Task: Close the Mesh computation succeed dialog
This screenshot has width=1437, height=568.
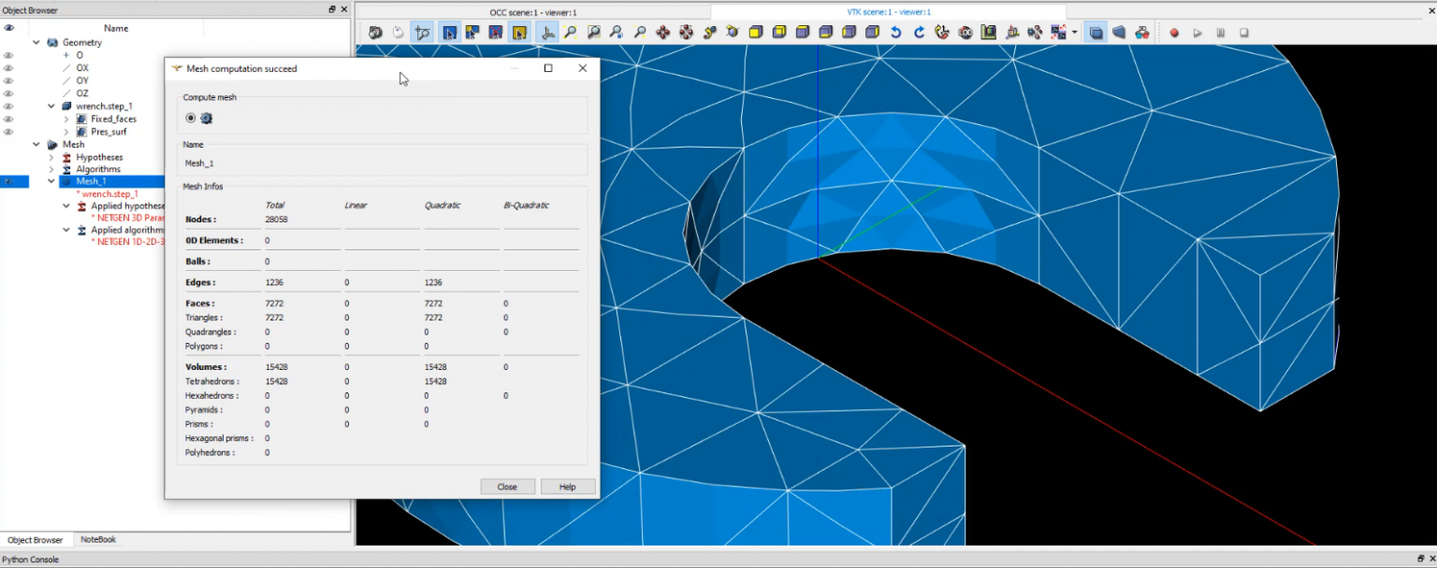Action: (507, 486)
